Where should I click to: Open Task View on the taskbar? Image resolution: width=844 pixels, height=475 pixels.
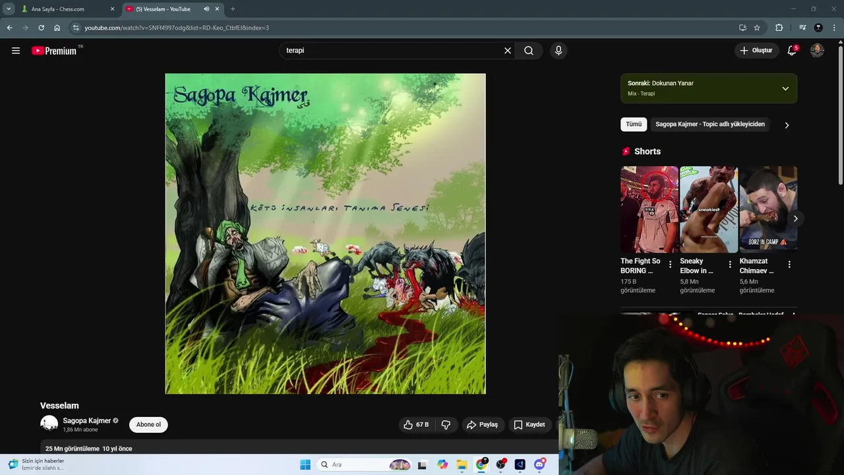point(423,464)
